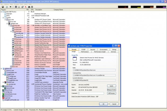Collapse the smss.exe tree node
Viewport: 167px width, 111px height.
[x=5, y=20]
